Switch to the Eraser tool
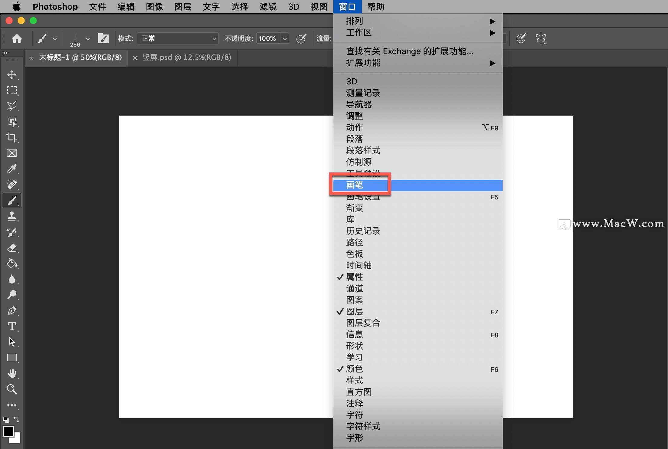Viewport: 668px width, 449px height. click(x=12, y=247)
